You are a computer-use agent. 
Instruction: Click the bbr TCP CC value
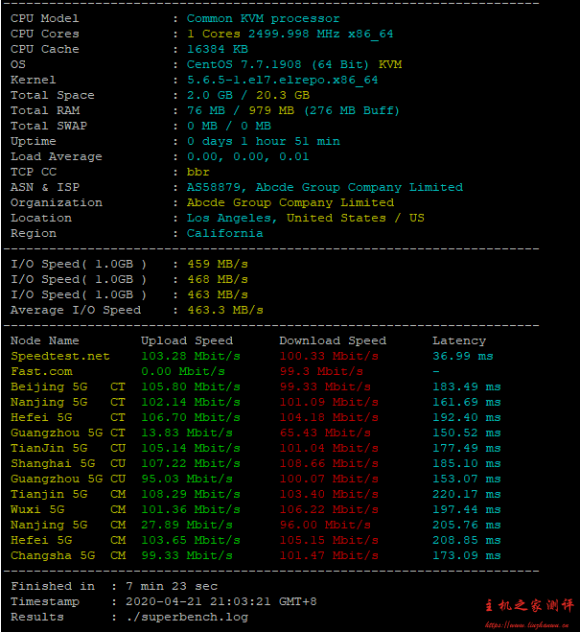(197, 172)
